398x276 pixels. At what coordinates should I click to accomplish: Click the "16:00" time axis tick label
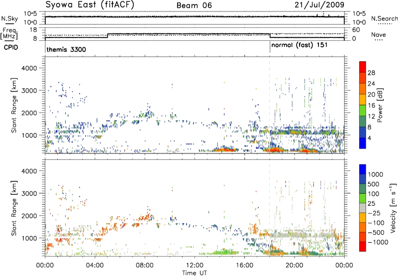pyautogui.click(x=244, y=266)
